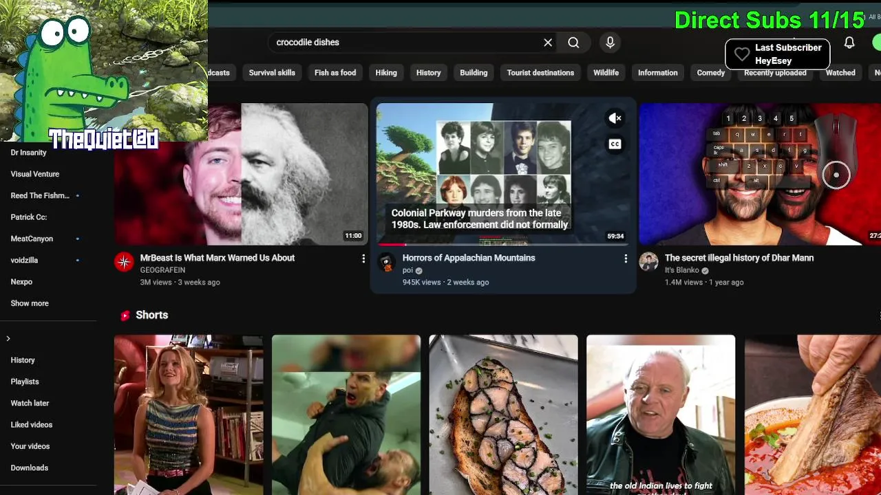
Task: Open Dr Insanity subscription
Action: tap(29, 153)
